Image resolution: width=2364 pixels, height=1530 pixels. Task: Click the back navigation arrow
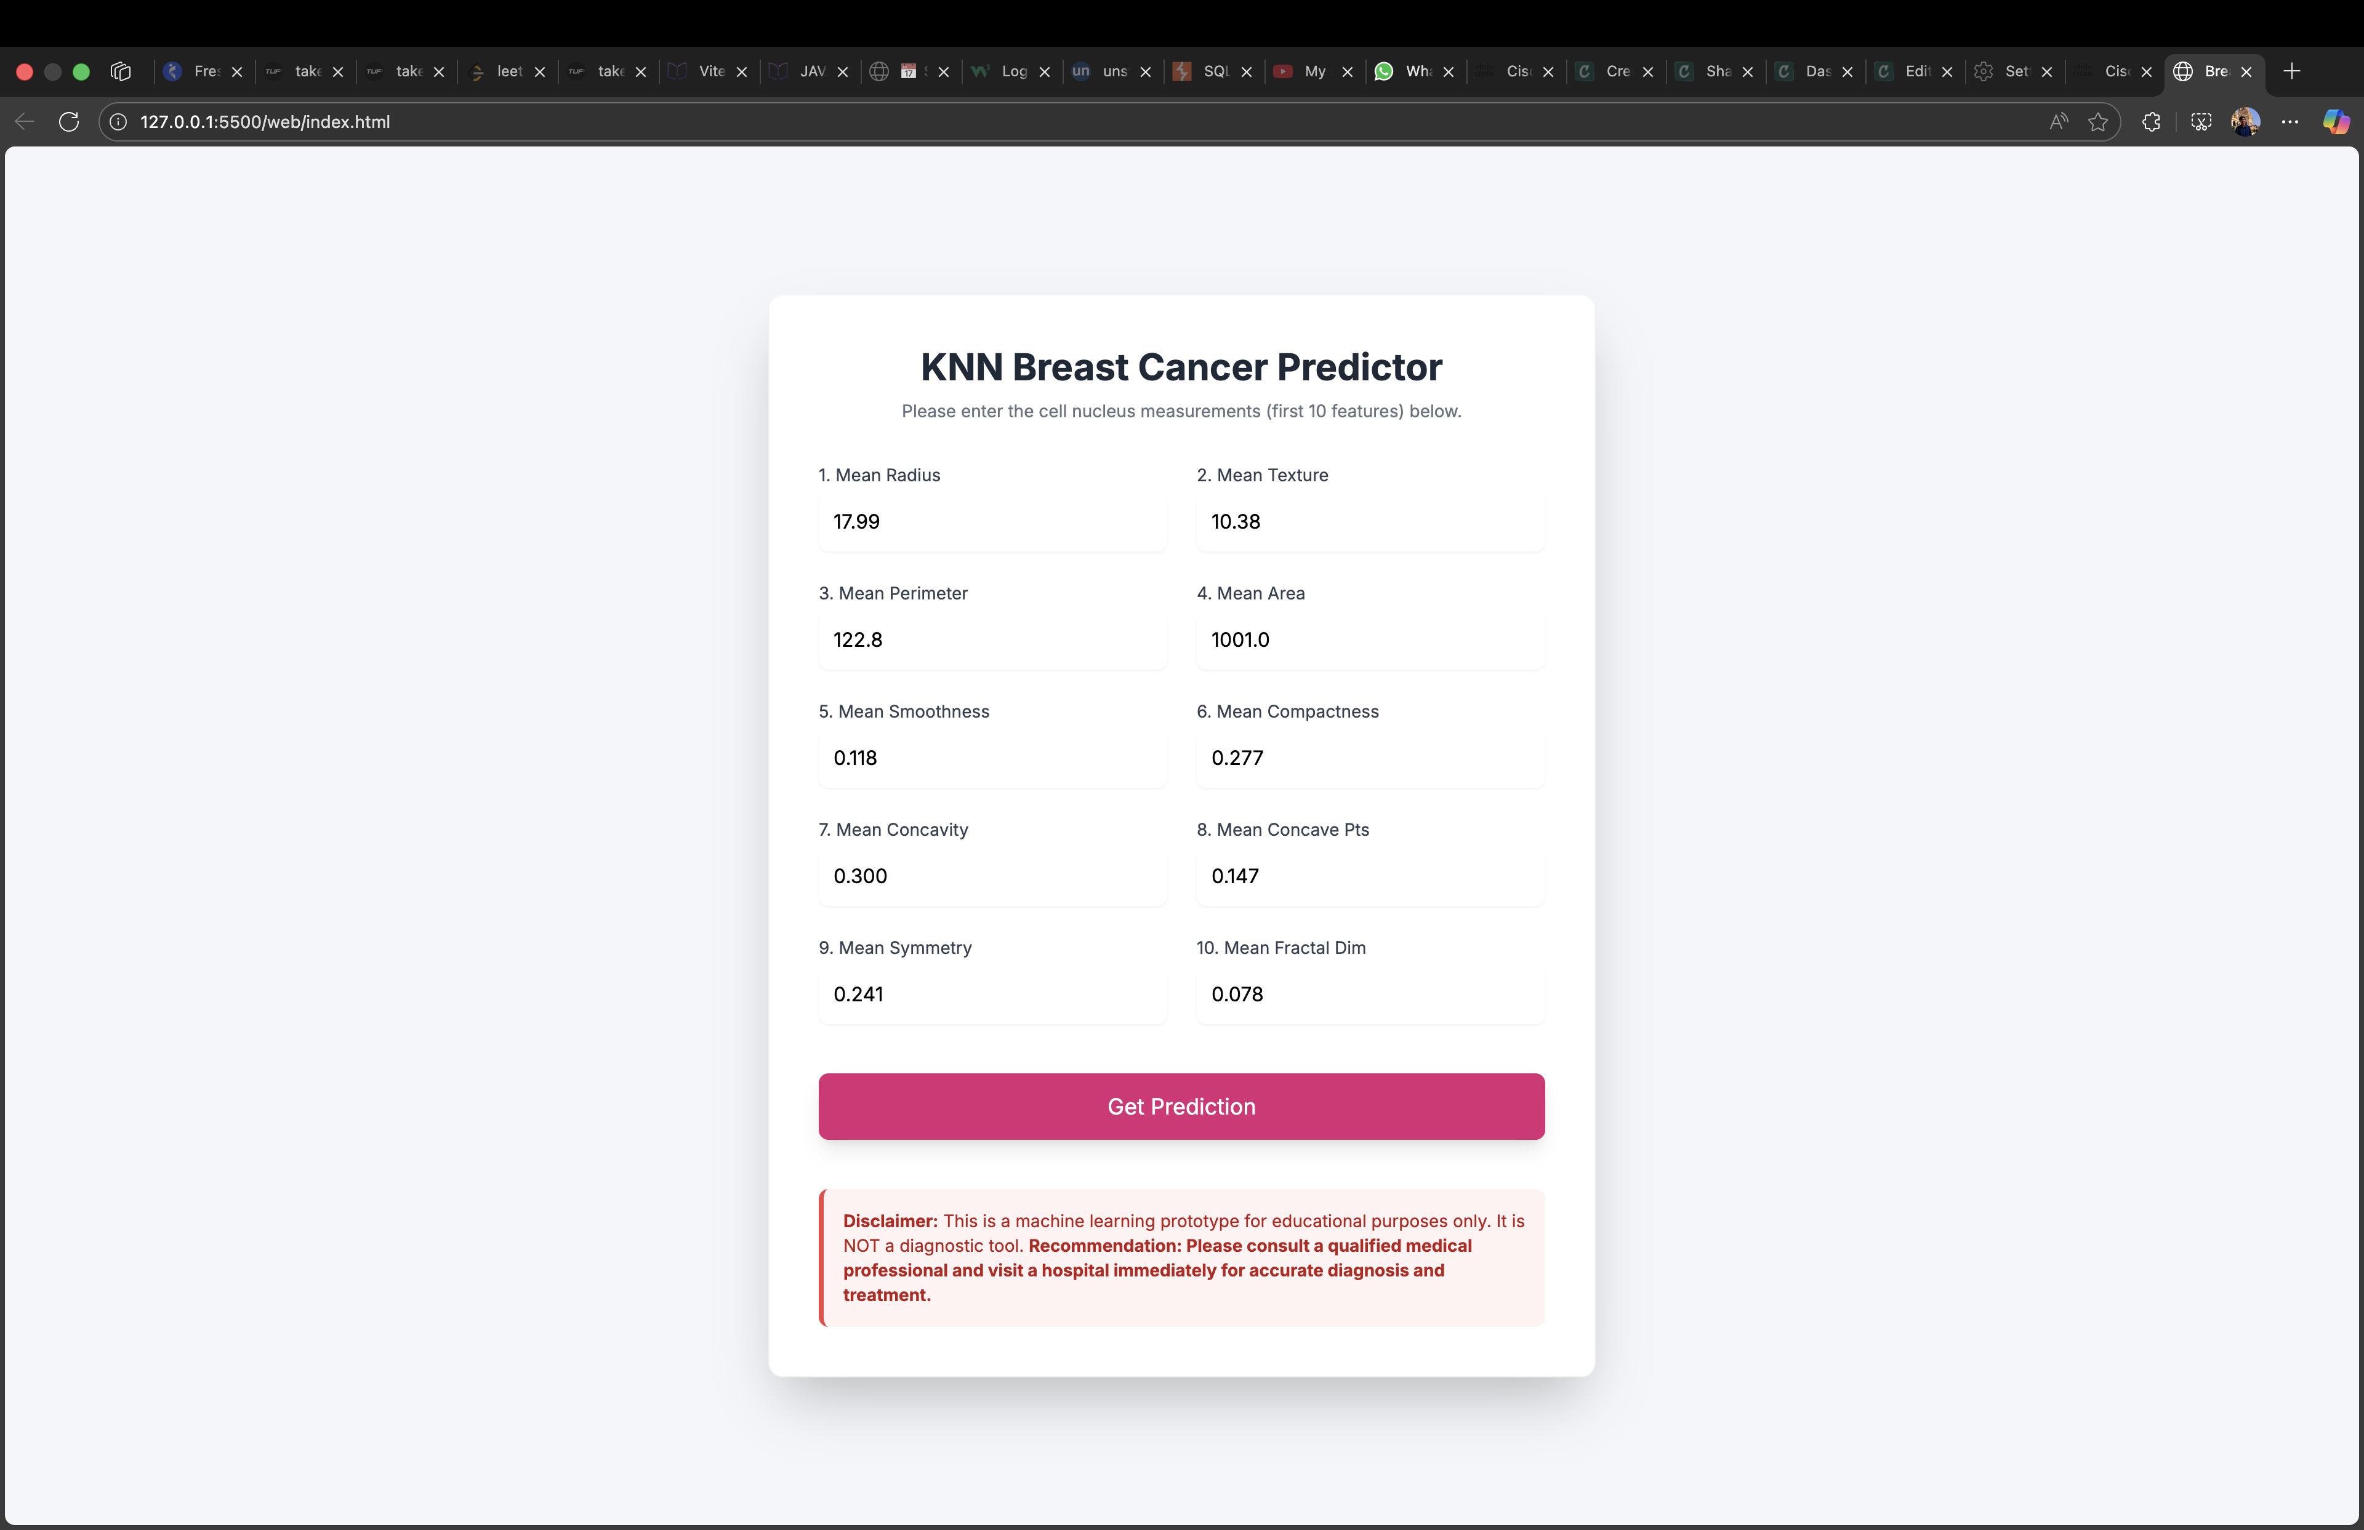25,121
